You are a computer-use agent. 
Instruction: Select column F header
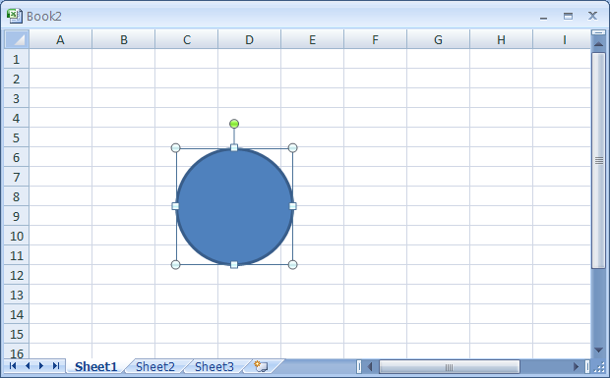376,39
